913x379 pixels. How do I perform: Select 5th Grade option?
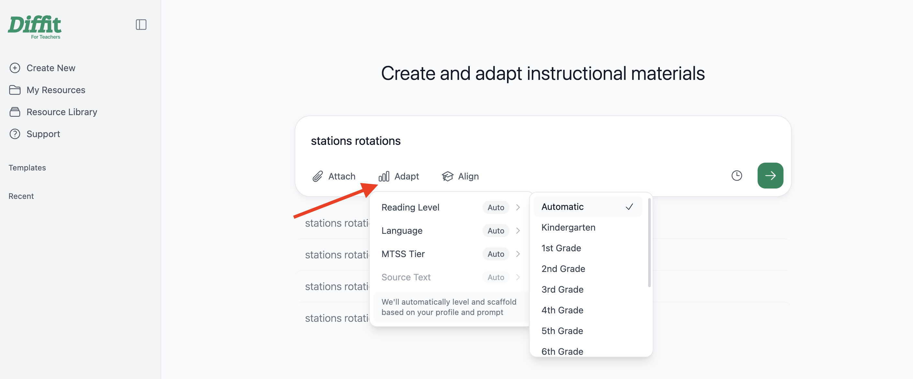click(587, 331)
